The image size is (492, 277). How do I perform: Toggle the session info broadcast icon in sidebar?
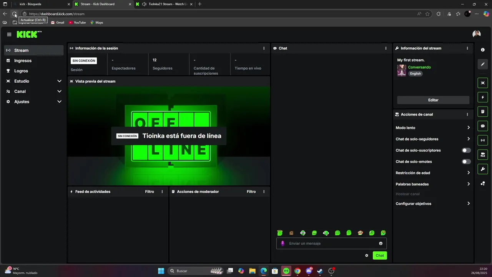coord(483,140)
